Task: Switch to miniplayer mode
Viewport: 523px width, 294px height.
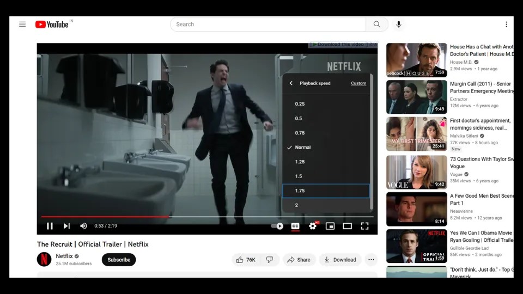Action: point(330,226)
